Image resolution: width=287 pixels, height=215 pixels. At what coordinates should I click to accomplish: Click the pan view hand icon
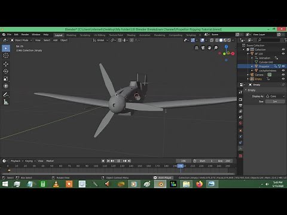209,48
